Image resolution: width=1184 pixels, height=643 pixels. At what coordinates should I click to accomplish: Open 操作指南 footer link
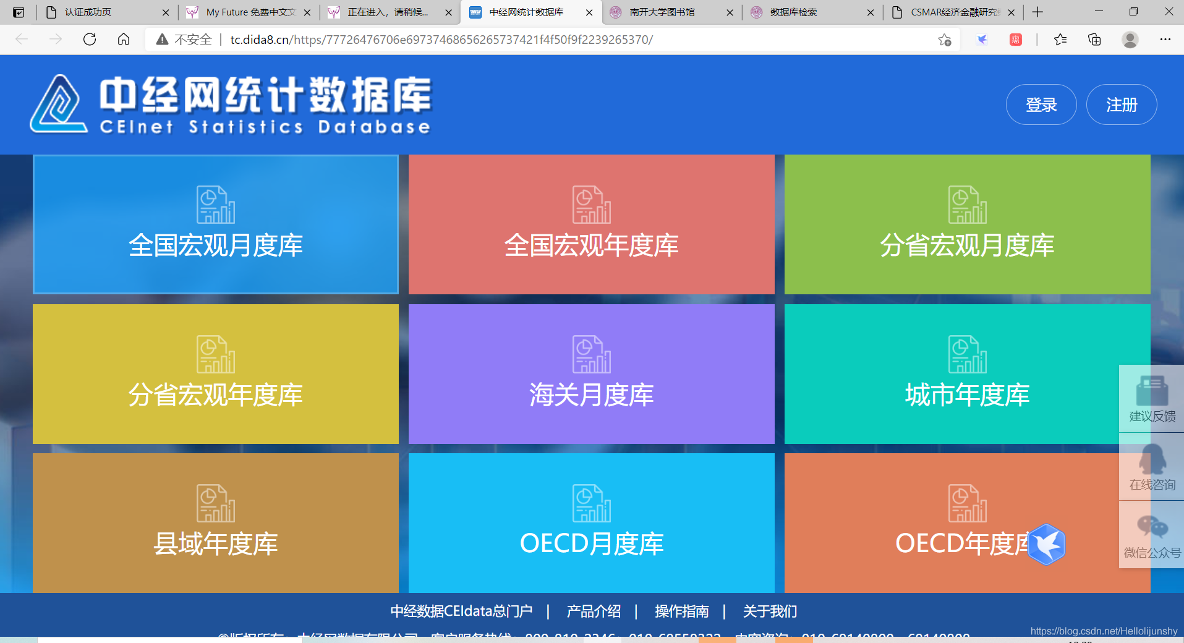(682, 611)
